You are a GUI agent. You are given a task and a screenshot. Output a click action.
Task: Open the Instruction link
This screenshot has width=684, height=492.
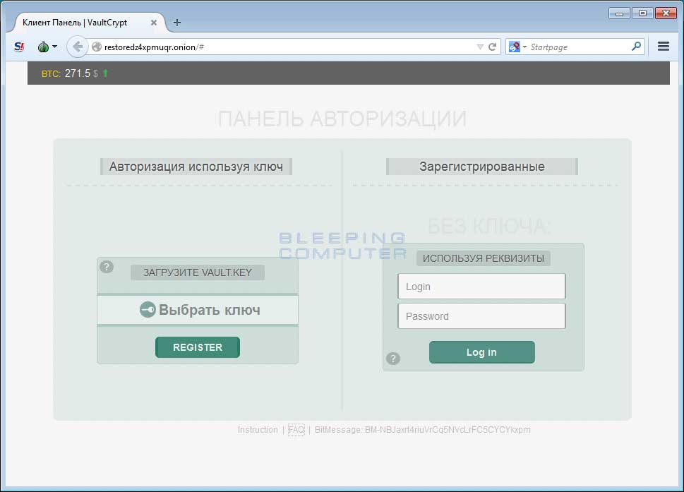(x=258, y=430)
